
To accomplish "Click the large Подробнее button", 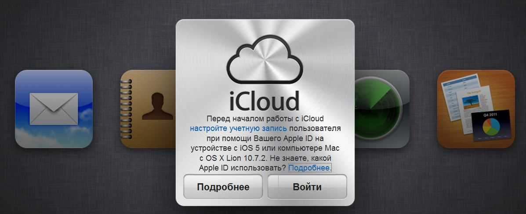I will click(x=223, y=187).
